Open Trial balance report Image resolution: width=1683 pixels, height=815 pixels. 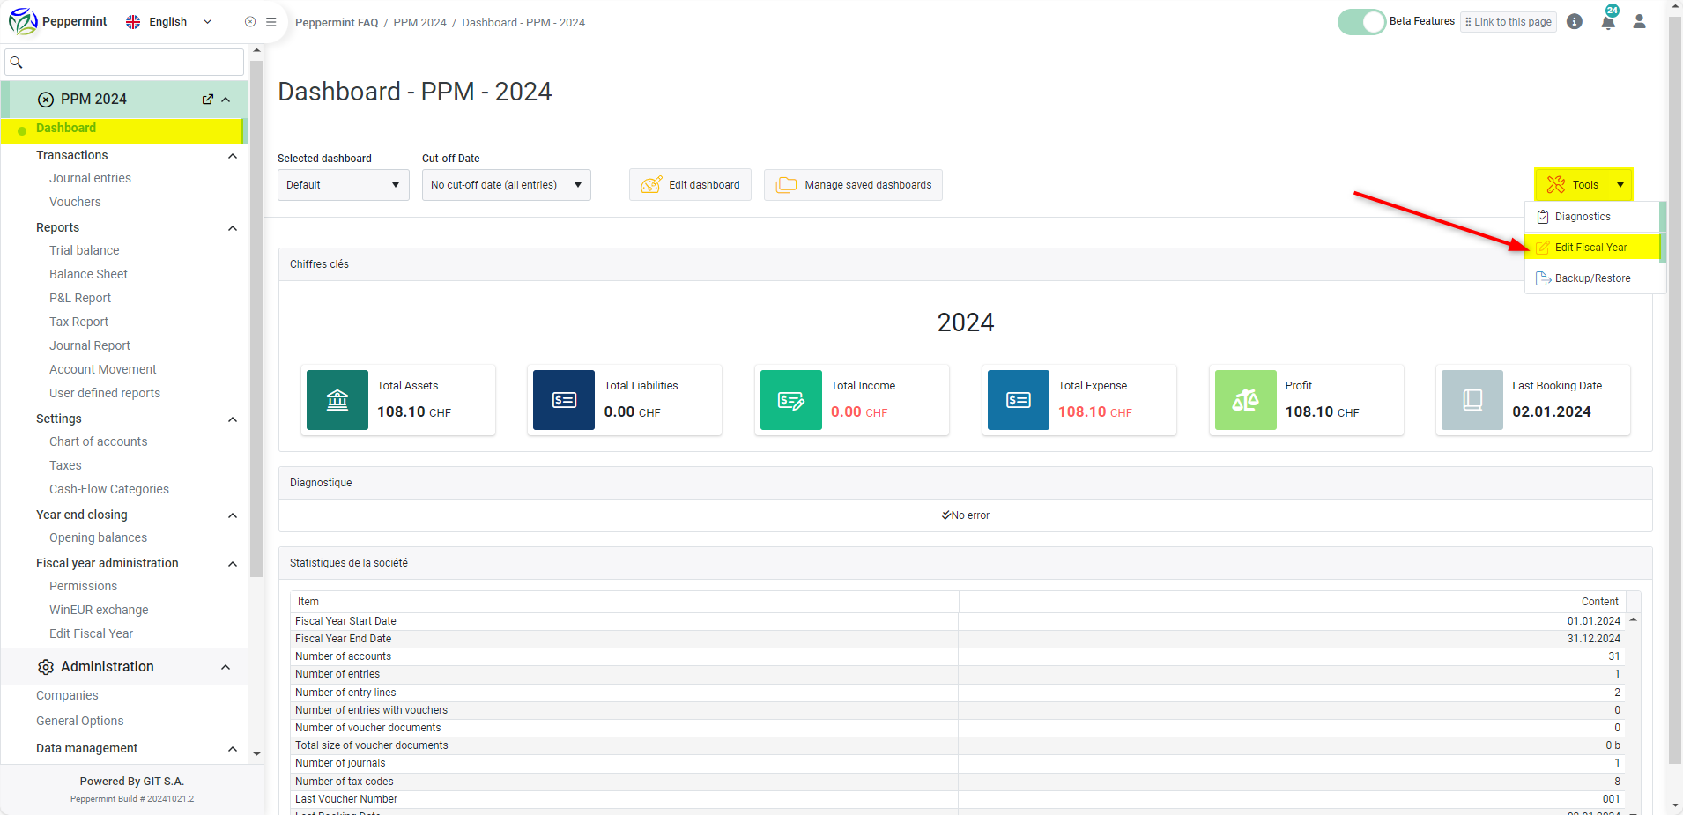click(84, 250)
